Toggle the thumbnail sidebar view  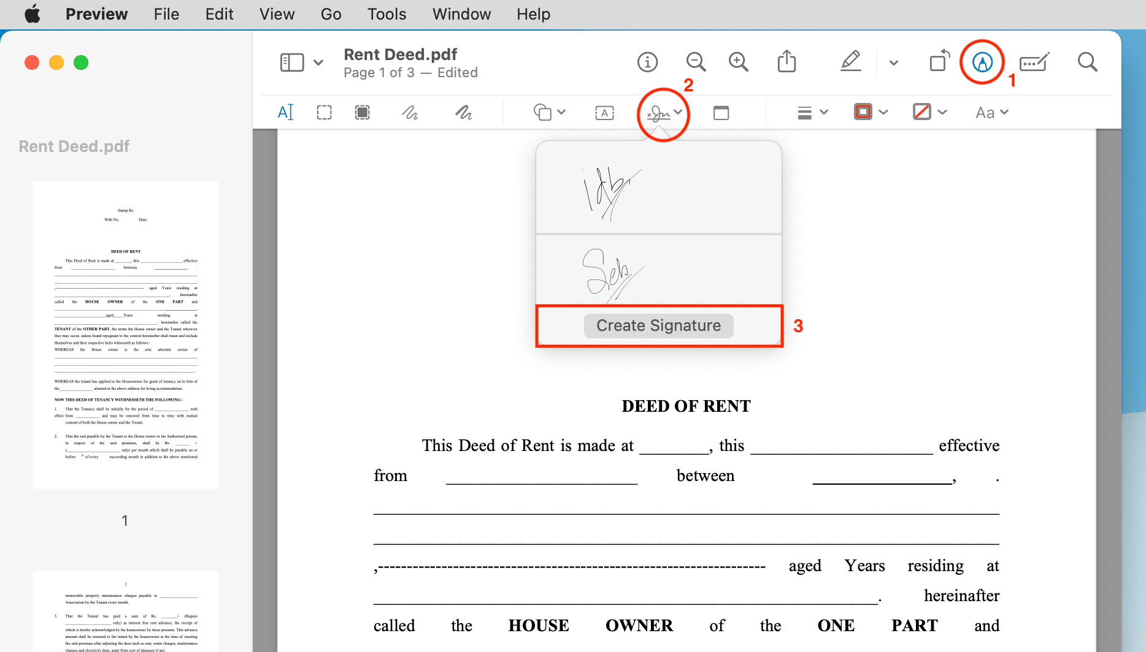point(291,62)
